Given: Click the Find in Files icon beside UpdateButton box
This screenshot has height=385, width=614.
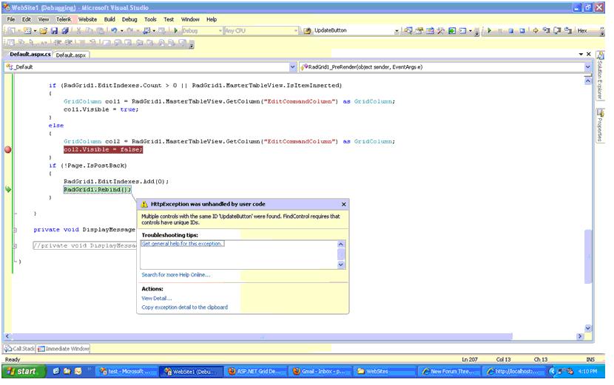Looking at the screenshot, I should (308, 30).
